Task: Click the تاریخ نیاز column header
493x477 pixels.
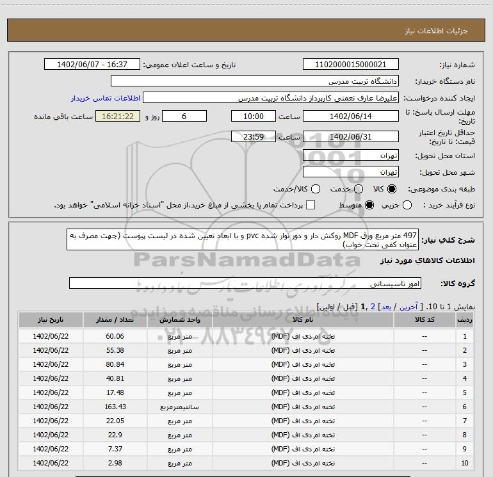Action: click(51, 319)
